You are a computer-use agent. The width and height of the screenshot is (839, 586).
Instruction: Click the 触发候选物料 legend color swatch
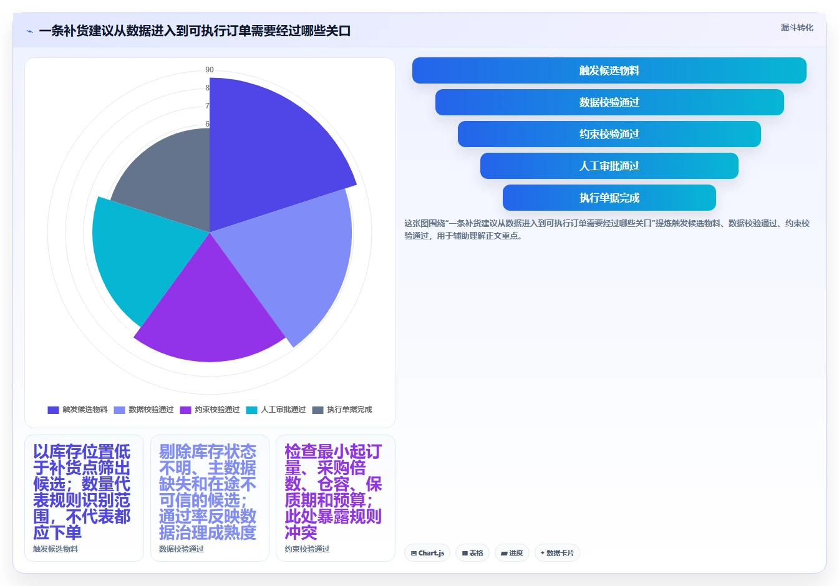(x=53, y=410)
